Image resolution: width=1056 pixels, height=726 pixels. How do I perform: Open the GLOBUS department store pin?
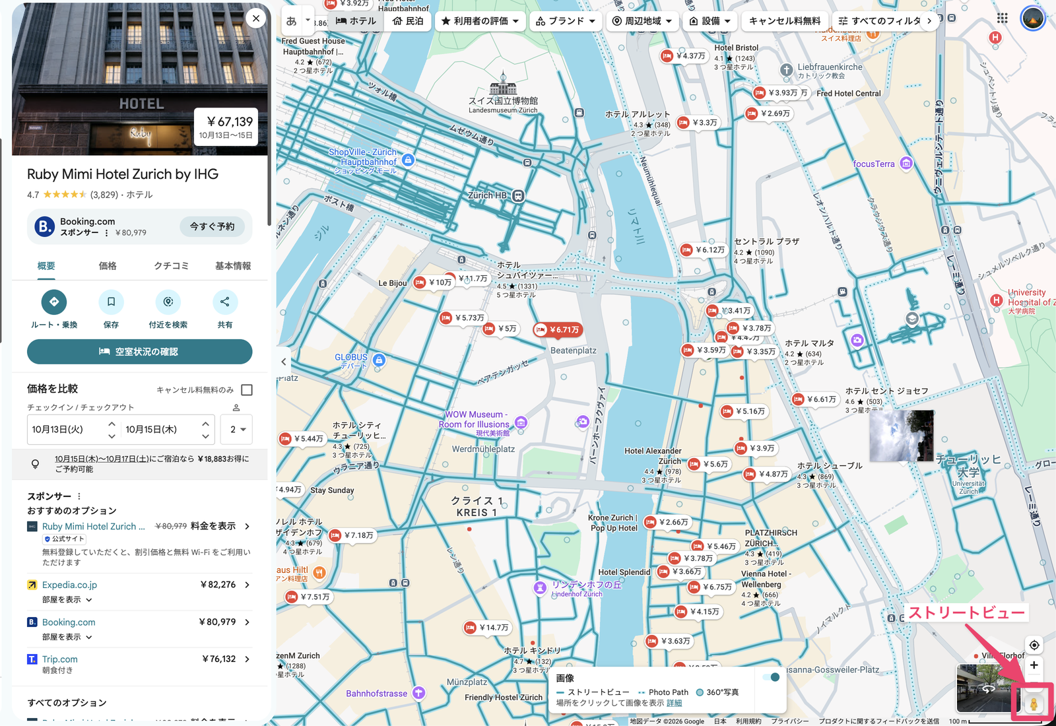click(x=379, y=360)
